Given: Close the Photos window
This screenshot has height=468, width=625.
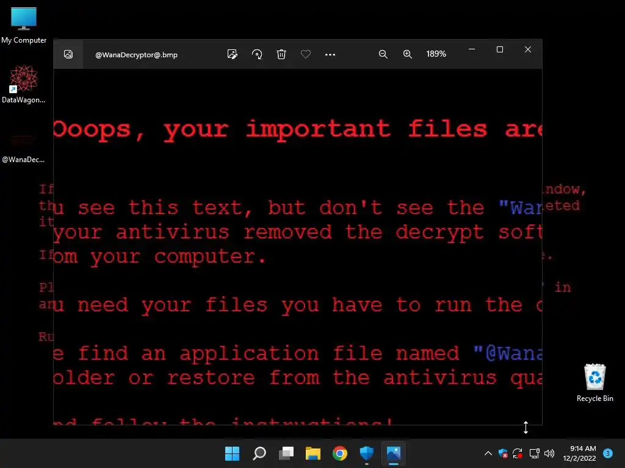Looking at the screenshot, I should click(x=528, y=49).
